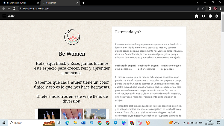Image resolution: width=224 pixels, height=126 pixels.
Task: Open Publicación original de flor-escendoo link
Action: [148, 67]
